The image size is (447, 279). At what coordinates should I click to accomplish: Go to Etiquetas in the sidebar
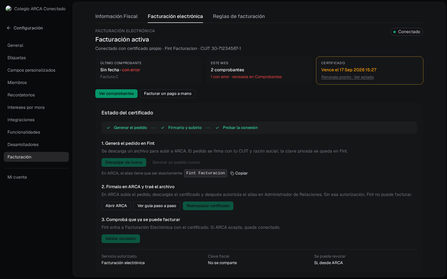(36, 58)
